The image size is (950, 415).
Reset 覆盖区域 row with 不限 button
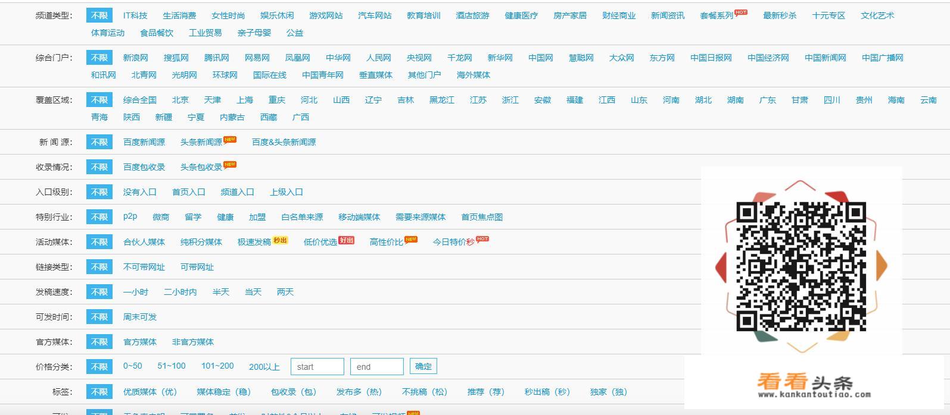[x=99, y=100]
